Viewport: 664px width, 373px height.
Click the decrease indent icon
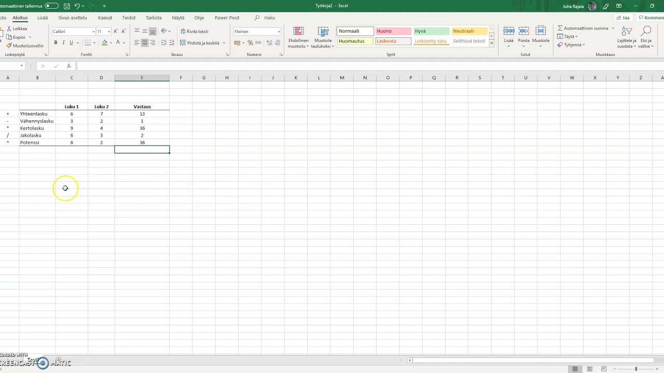click(x=164, y=43)
